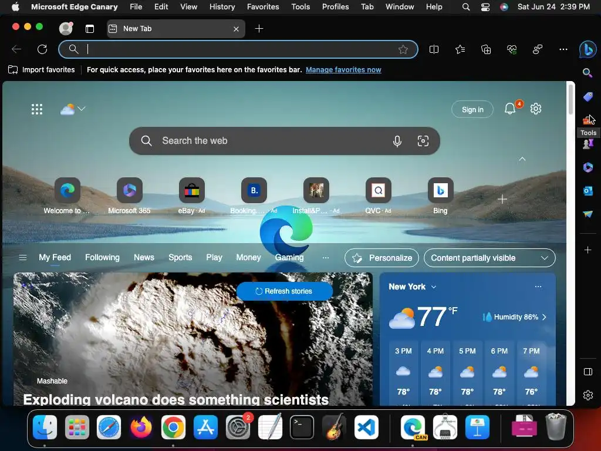Open a new tab with plus button
The image size is (601, 451).
pyautogui.click(x=259, y=28)
